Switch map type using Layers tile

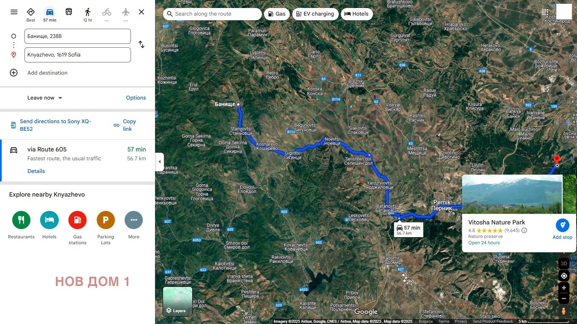click(x=177, y=301)
